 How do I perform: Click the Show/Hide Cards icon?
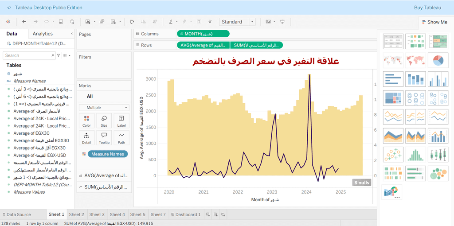tap(268, 22)
